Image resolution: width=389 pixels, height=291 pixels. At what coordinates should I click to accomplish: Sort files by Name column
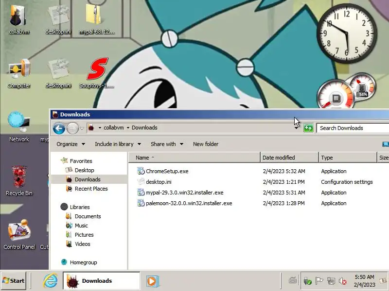194,158
